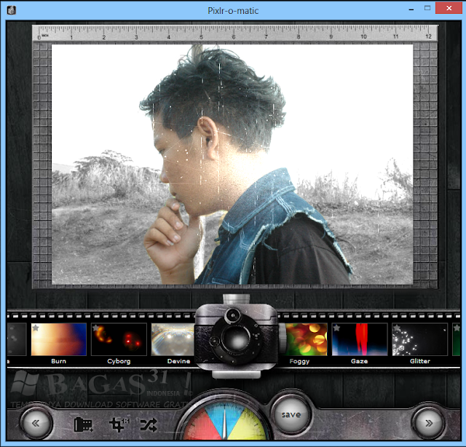Click the Cyborg label text
Viewport: 466px width, 447px height.
119,361
